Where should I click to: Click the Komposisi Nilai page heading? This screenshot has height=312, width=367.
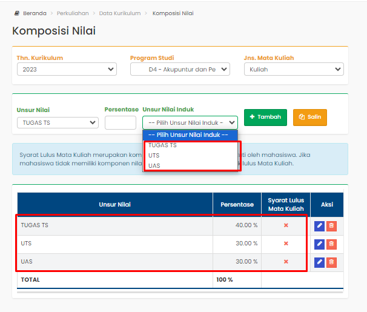(54, 31)
